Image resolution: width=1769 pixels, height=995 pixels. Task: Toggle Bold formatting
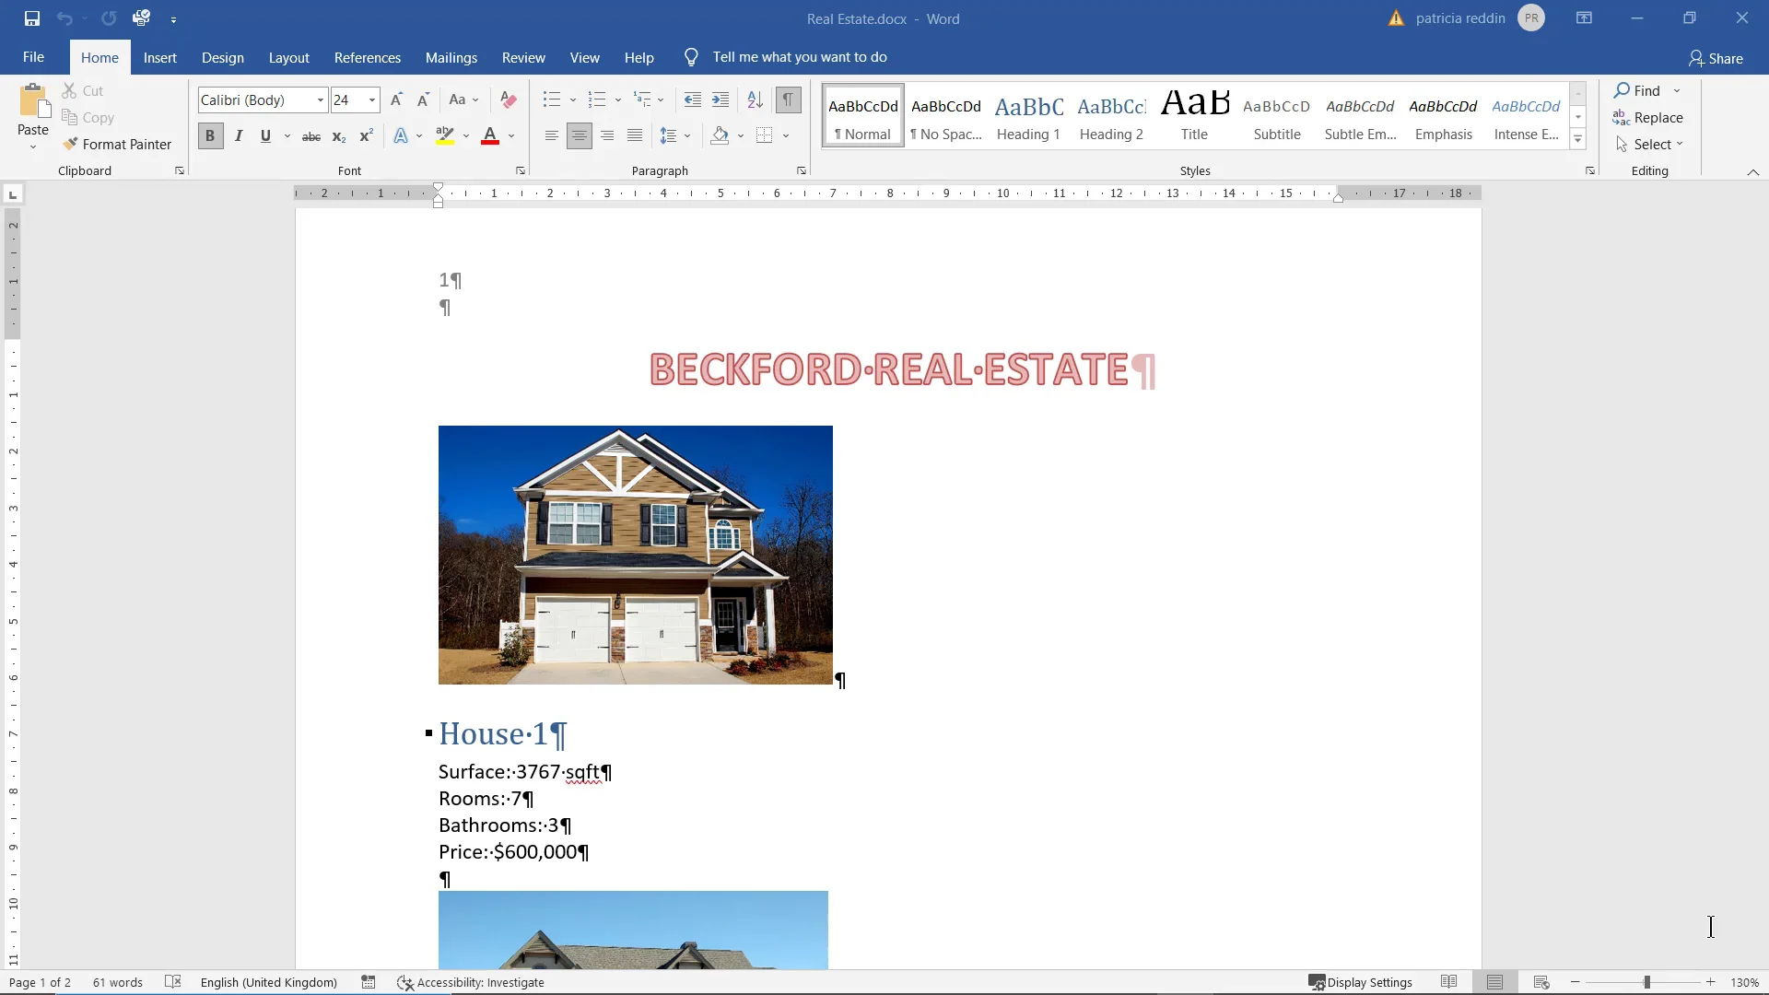point(210,136)
